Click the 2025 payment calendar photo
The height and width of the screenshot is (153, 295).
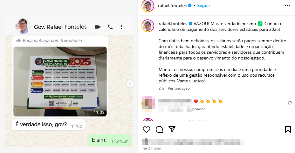[60, 81]
